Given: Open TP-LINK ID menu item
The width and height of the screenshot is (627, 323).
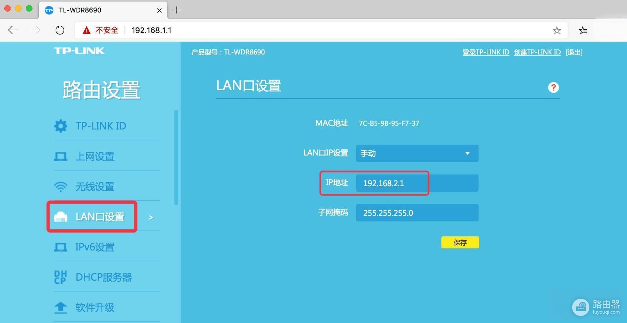Looking at the screenshot, I should tap(101, 126).
